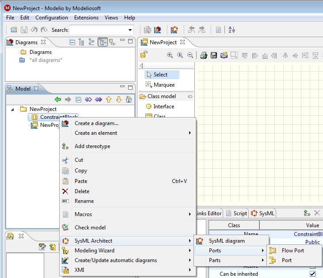This screenshot has width=323, height=278.
Task: Choose Paste from context menu
Action: tap(128, 181)
